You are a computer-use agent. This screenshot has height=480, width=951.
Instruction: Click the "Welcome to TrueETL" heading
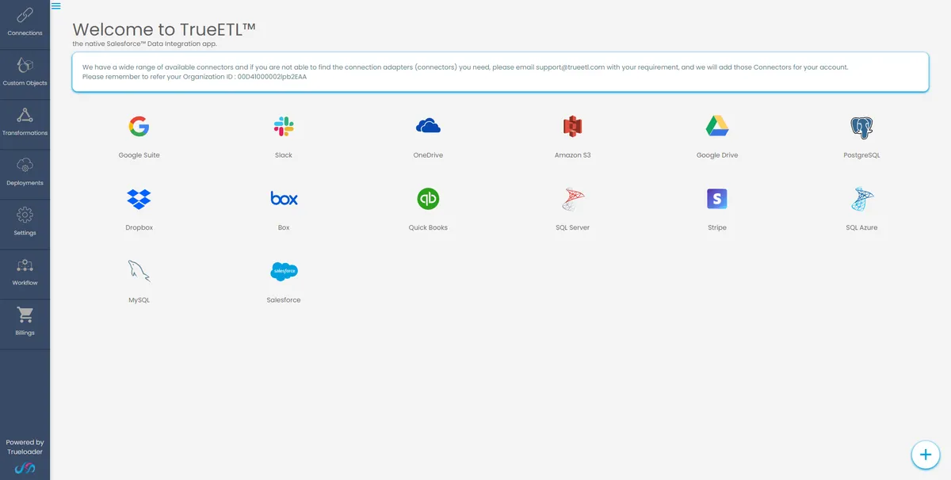pos(164,29)
